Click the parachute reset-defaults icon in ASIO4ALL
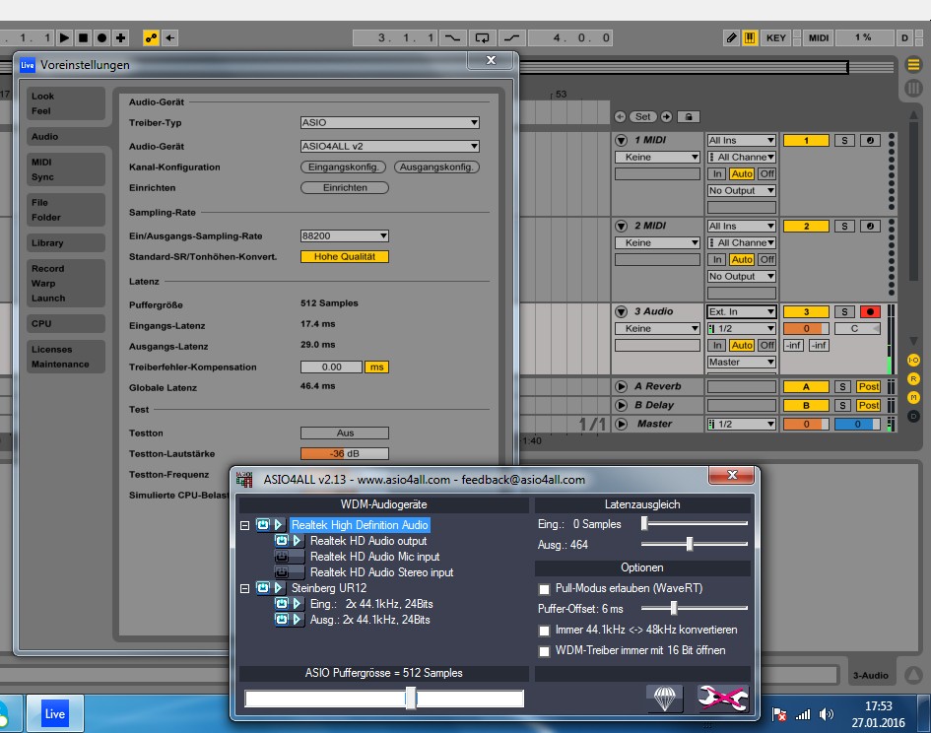The height and width of the screenshot is (733, 931). click(664, 699)
